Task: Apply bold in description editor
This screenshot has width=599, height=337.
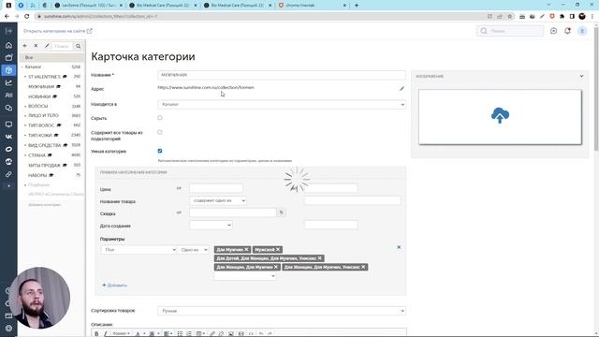Action: click(96, 334)
